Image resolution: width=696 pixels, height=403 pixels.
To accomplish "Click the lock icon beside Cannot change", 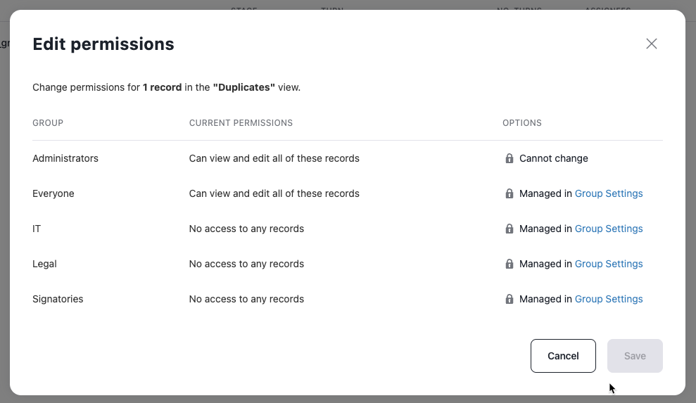I will click(510, 158).
